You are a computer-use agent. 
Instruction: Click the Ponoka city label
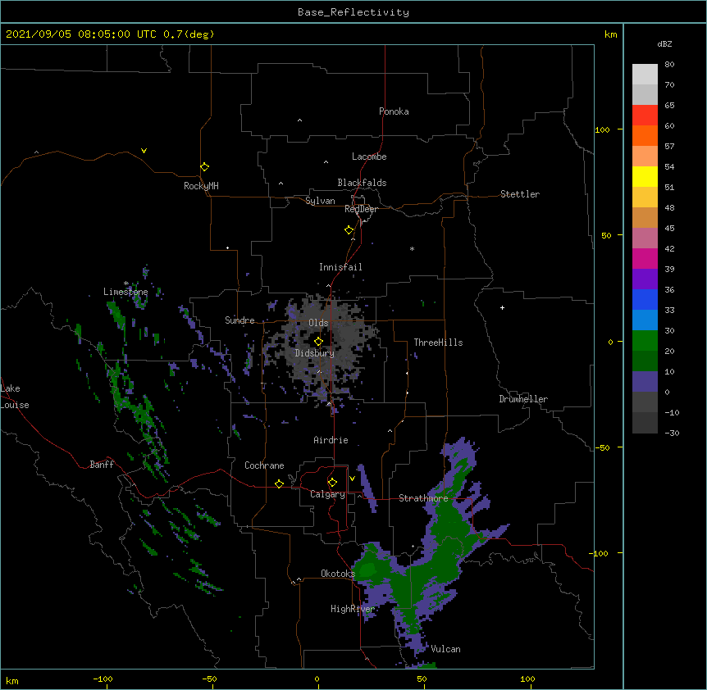(x=394, y=111)
